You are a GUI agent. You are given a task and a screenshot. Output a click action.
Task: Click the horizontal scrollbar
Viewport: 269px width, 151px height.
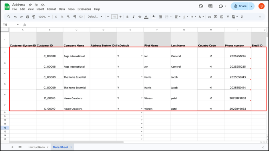[x=67, y=142]
